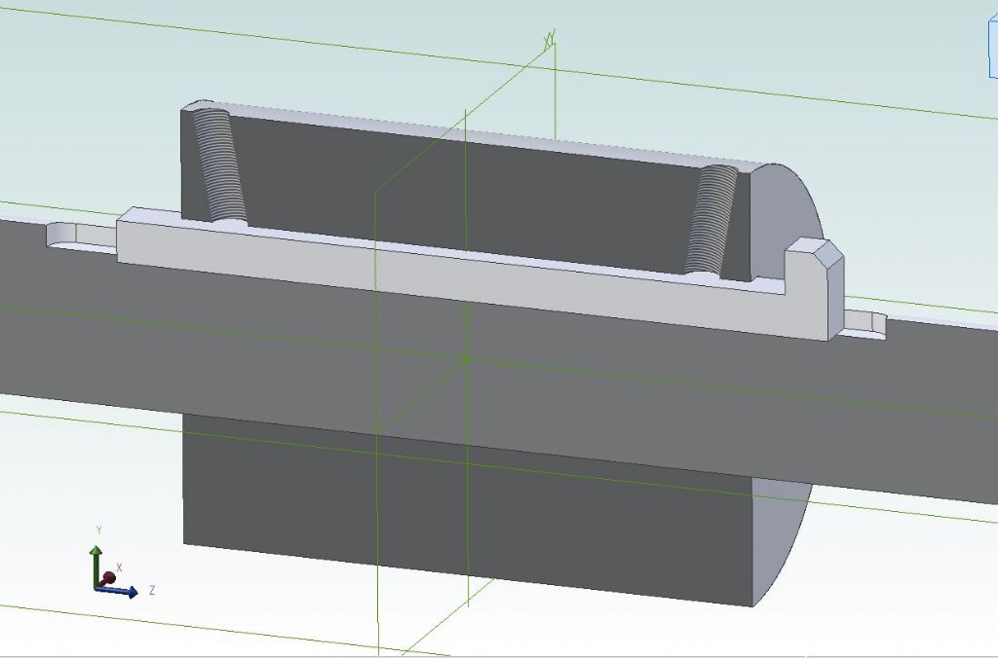Click the Y label atop the reference plane
998x658 pixels.
(x=550, y=39)
